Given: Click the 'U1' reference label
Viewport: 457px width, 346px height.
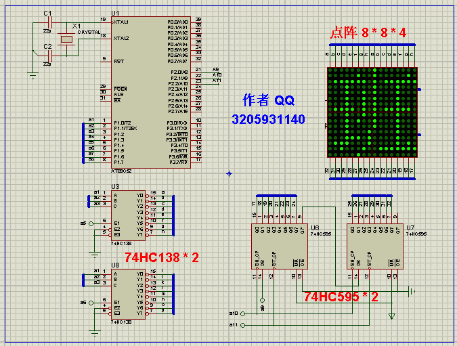Looking at the screenshot, I should point(115,13).
